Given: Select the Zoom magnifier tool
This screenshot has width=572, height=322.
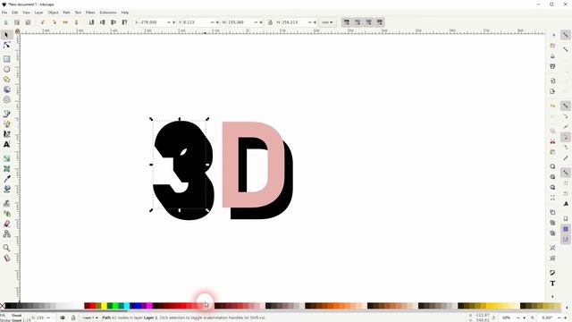Looking at the screenshot, I should pyautogui.click(x=6, y=248).
